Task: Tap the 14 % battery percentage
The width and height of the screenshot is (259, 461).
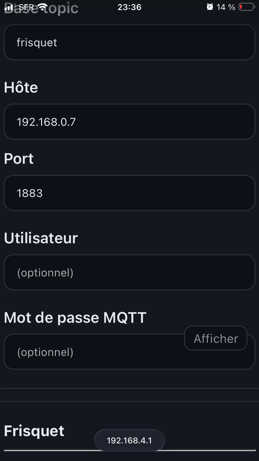Action: [226, 7]
